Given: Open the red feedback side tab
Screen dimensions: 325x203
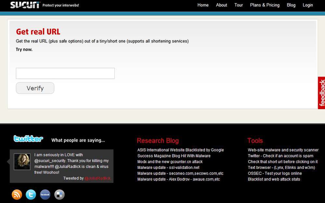Looking at the screenshot, I should [x=321, y=93].
